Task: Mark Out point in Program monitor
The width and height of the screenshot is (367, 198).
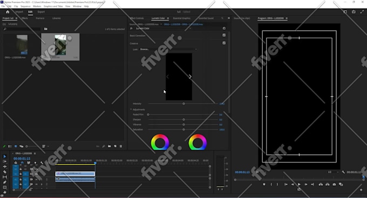Action: point(277,185)
